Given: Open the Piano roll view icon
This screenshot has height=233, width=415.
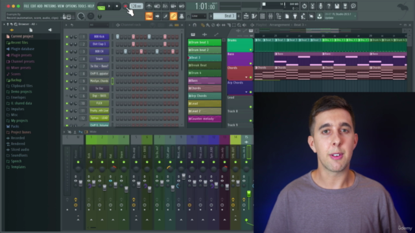Looking at the screenshot, I should (254, 16).
